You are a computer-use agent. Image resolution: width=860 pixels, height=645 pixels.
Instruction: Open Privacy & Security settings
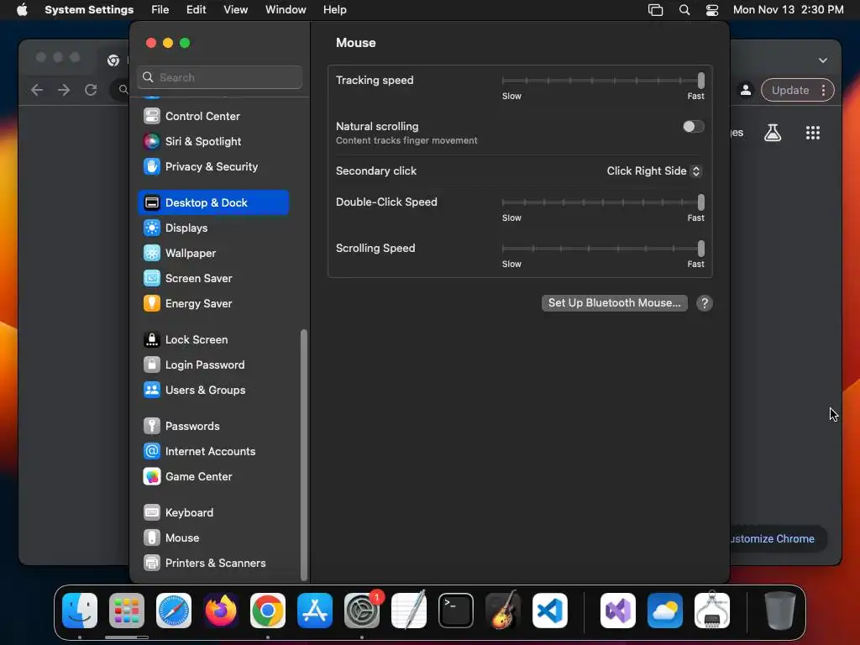point(213,167)
